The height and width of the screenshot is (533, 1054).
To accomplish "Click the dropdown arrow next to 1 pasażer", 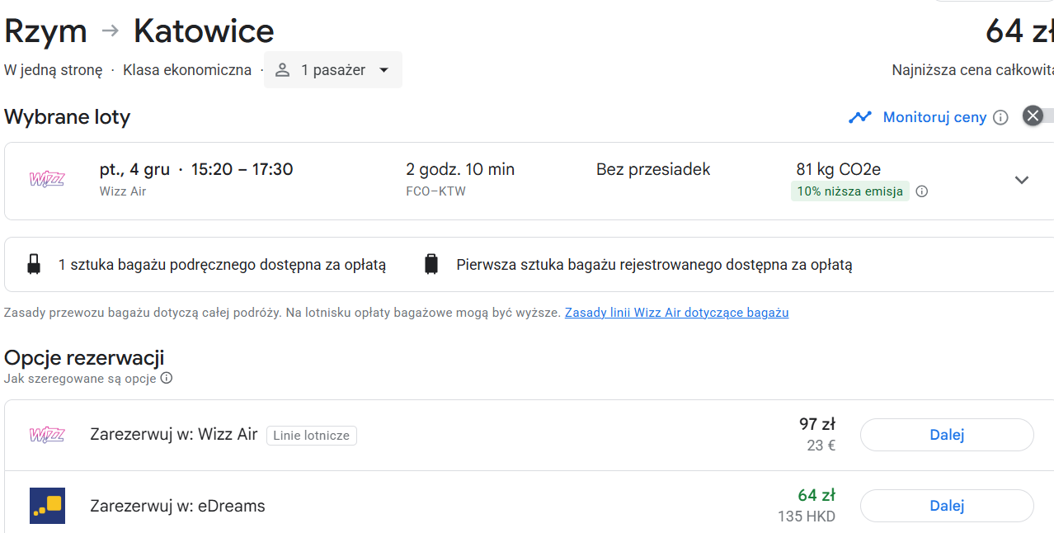I will tap(383, 70).
